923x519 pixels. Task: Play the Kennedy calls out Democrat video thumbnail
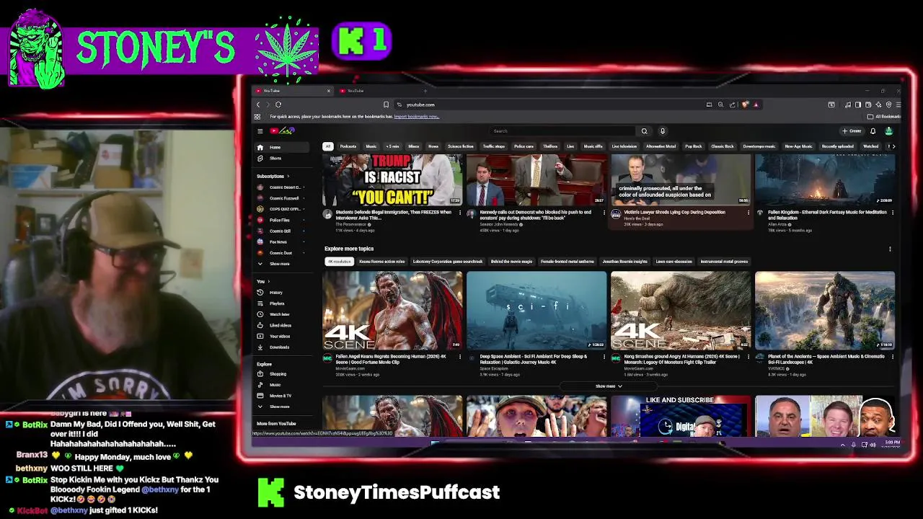coord(536,180)
